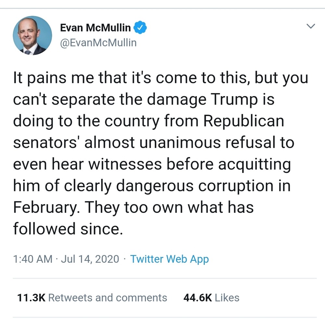Open the Evan McMullin display name link

click(95, 28)
